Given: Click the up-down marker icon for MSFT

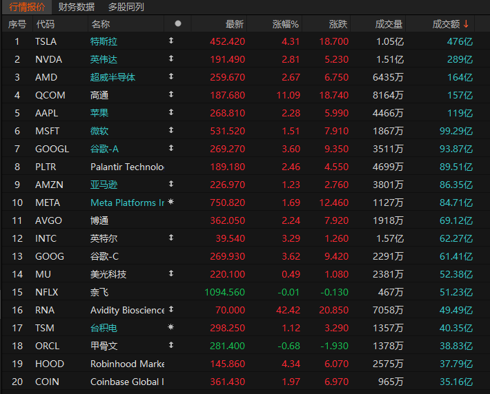Looking at the screenshot, I should coord(171,130).
